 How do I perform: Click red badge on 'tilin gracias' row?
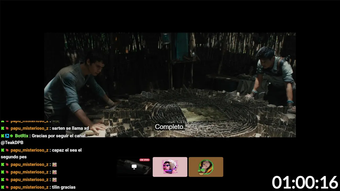[7, 187]
